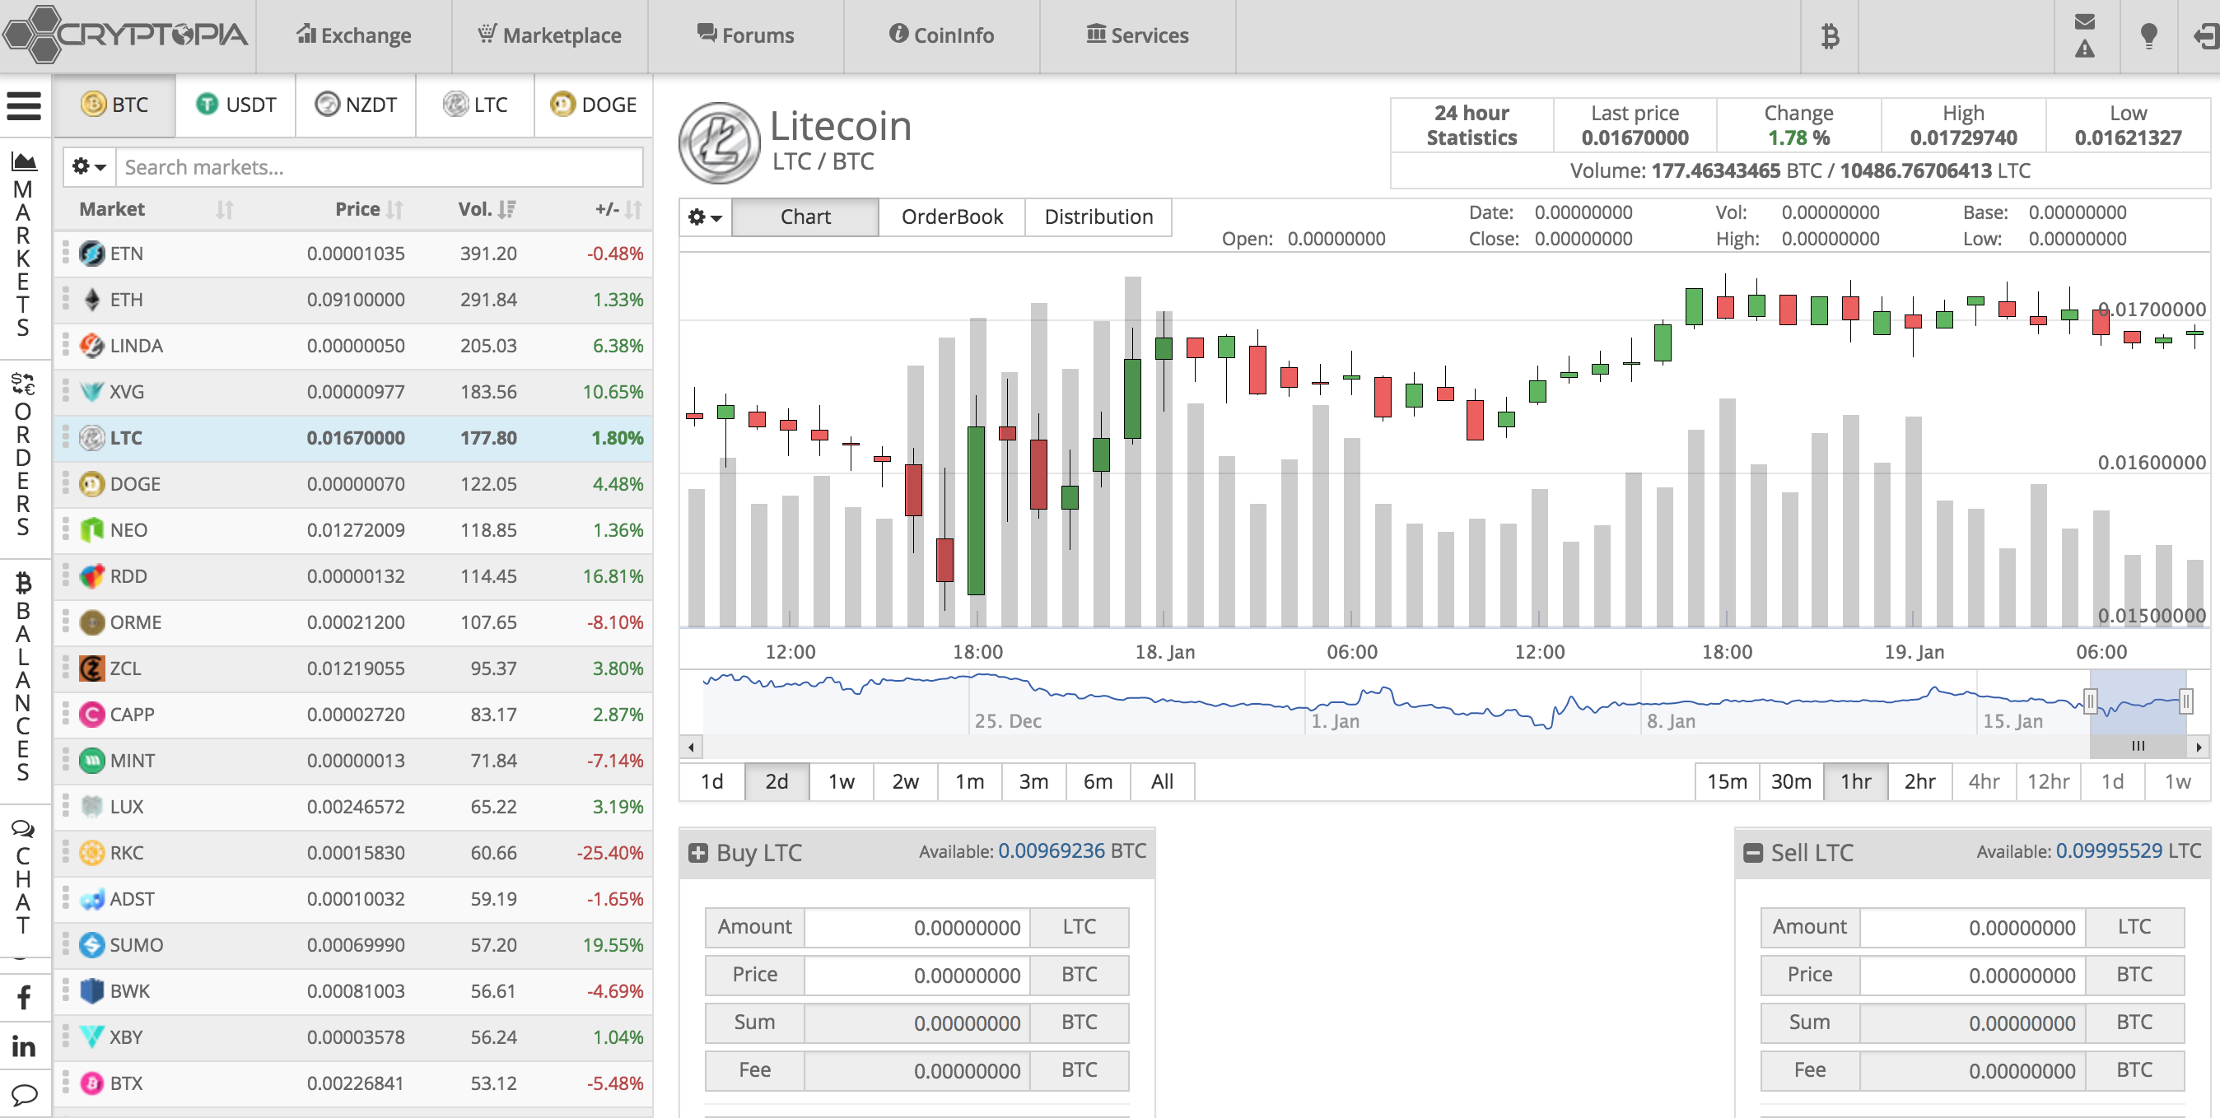The image size is (2220, 1118).
Task: Sort markets by +/- change column
Action: click(x=617, y=209)
